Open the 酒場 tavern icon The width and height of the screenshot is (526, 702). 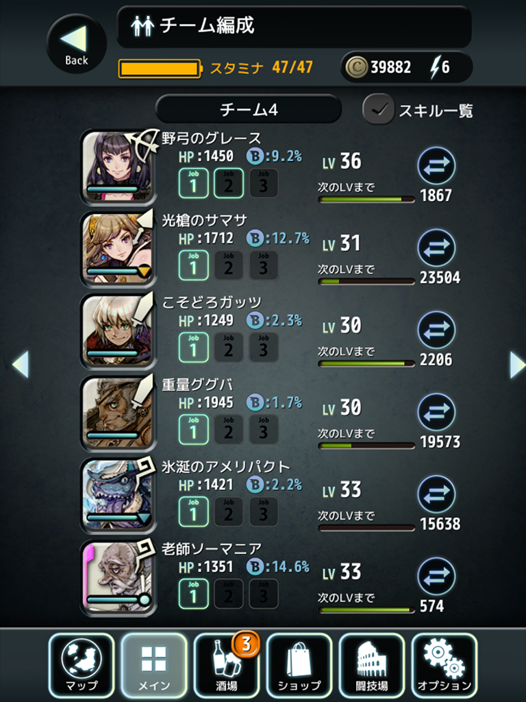(x=227, y=665)
